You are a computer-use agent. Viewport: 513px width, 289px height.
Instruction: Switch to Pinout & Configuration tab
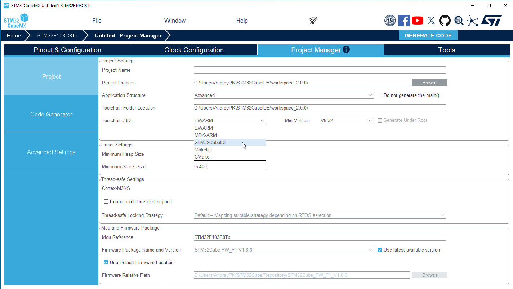click(x=67, y=50)
